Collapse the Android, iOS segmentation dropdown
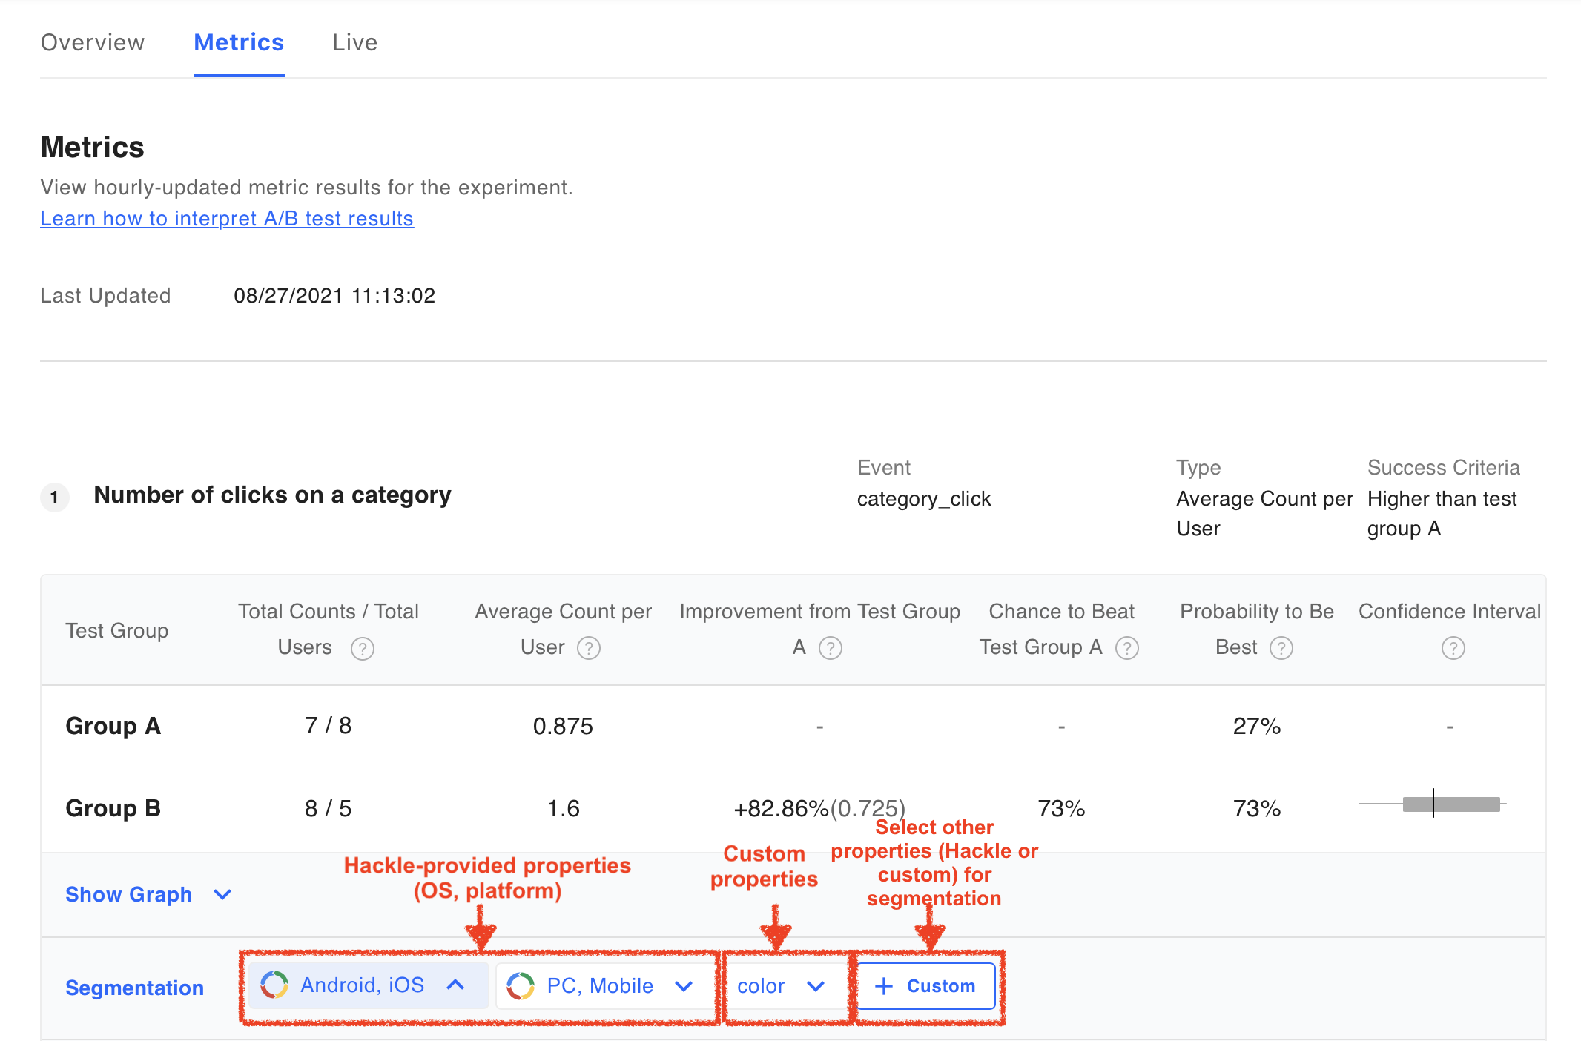Image resolution: width=1581 pixels, height=1041 pixels. click(x=455, y=985)
